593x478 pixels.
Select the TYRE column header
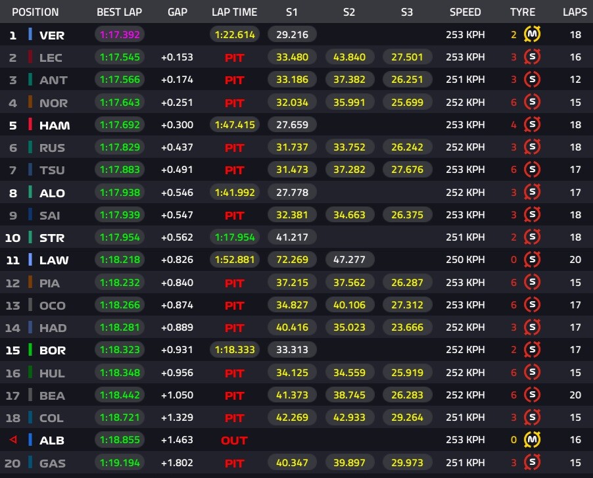pyautogui.click(x=522, y=12)
